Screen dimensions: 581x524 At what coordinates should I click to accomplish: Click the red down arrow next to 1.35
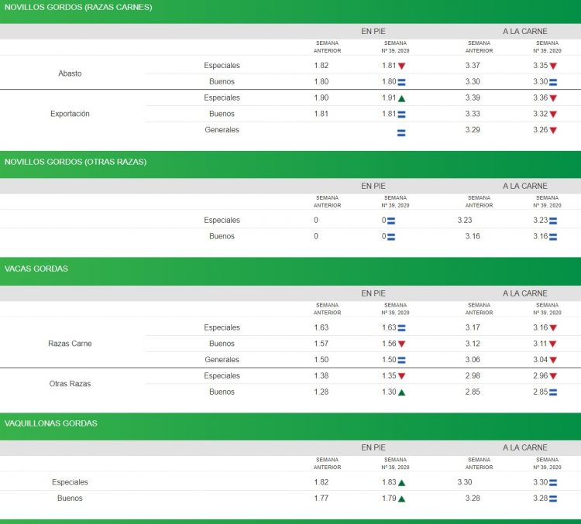tap(401, 376)
